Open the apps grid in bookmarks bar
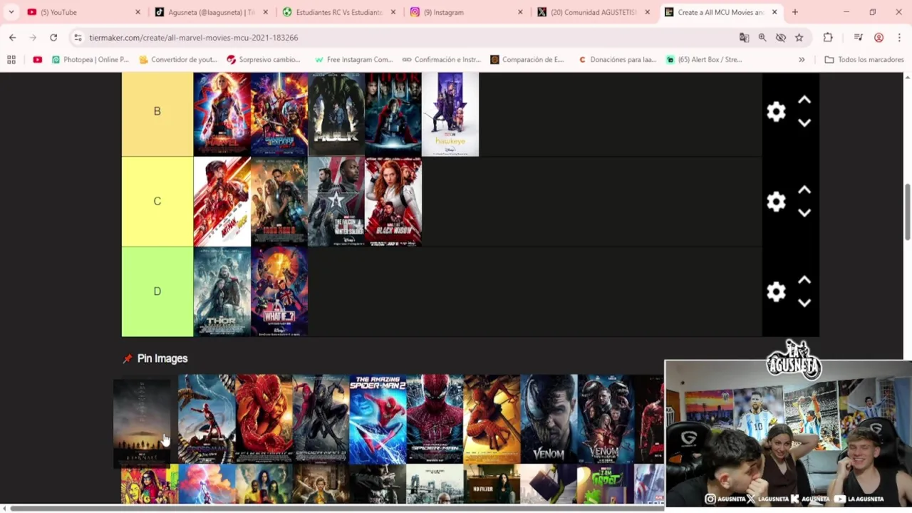This screenshot has width=912, height=513. tap(11, 60)
